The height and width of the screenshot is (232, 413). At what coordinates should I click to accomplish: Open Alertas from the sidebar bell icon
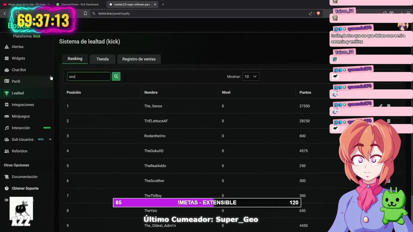coord(6,47)
